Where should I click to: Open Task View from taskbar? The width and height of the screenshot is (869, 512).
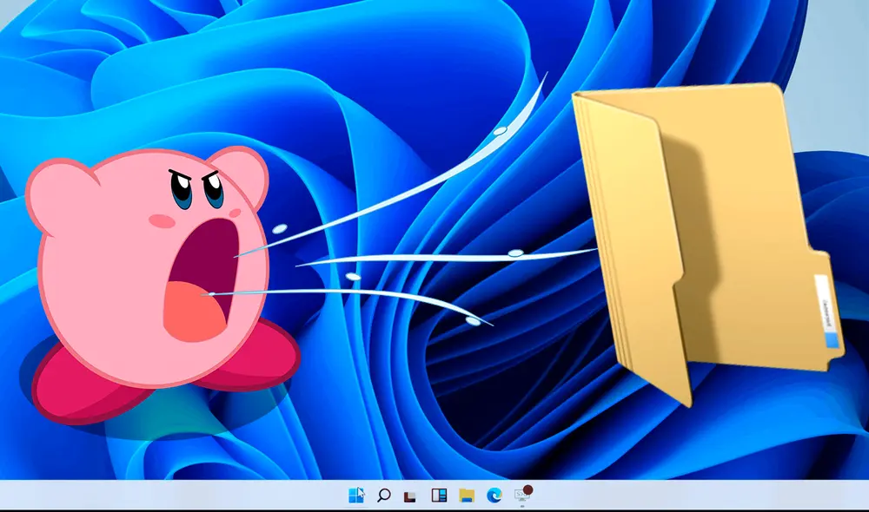tap(411, 496)
